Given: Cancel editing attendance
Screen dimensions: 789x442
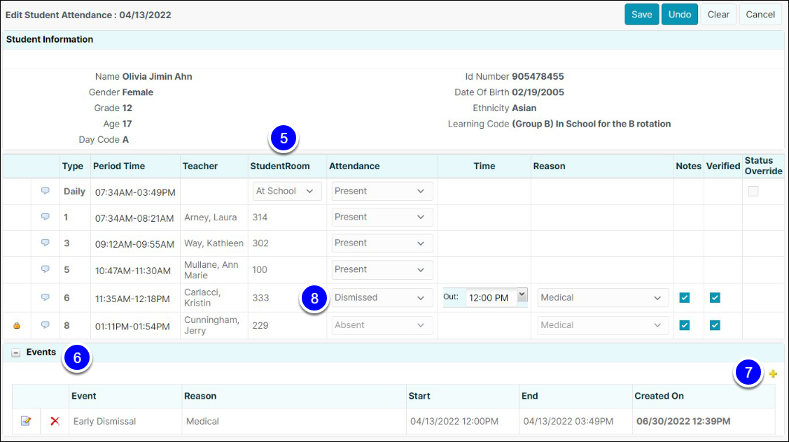Looking at the screenshot, I should click(760, 15).
